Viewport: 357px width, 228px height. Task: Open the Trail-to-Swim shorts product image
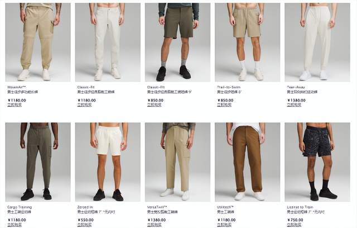[x=248, y=42]
